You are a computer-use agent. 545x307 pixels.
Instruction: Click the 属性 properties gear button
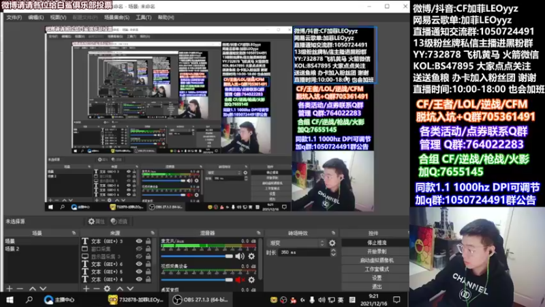click(x=96, y=221)
